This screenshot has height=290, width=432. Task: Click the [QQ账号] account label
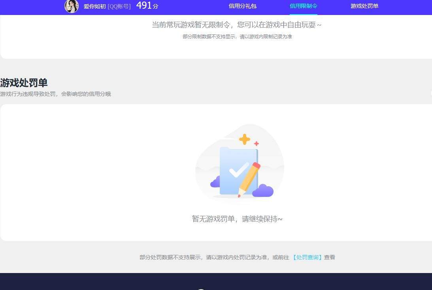[x=119, y=6]
